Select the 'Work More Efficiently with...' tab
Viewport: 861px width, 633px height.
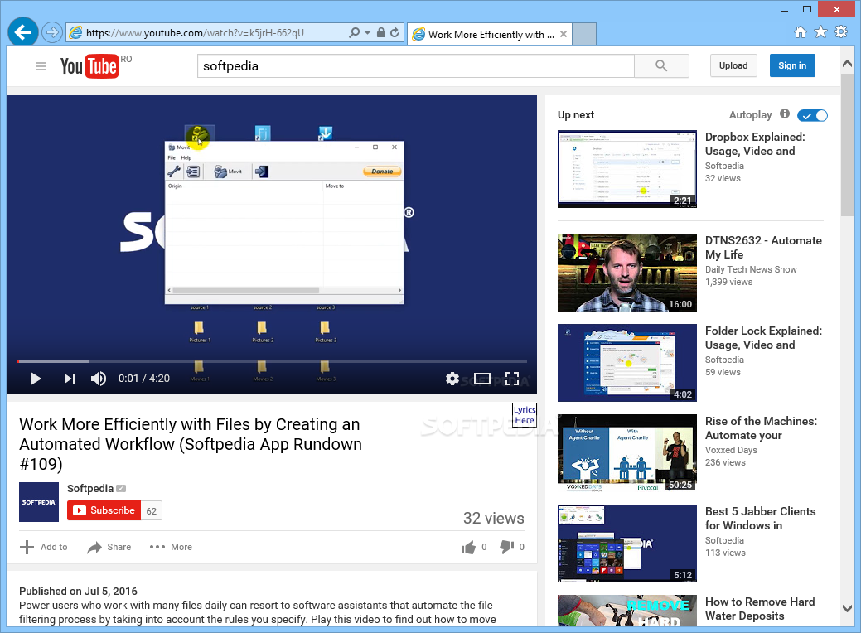point(490,34)
